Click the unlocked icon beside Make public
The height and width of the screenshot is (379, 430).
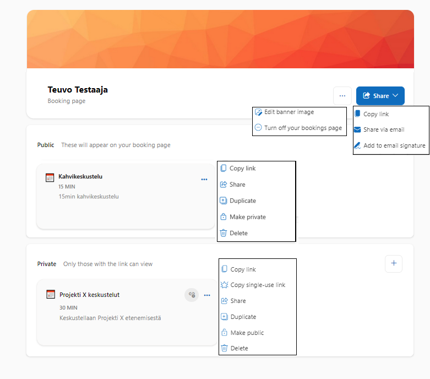tap(224, 332)
